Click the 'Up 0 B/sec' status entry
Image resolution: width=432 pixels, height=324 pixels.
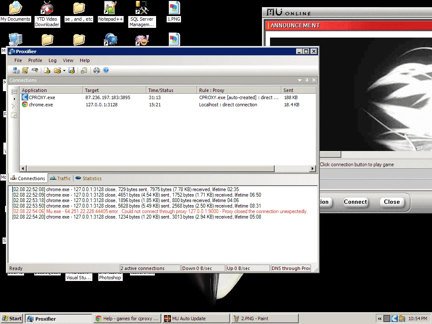(248, 268)
